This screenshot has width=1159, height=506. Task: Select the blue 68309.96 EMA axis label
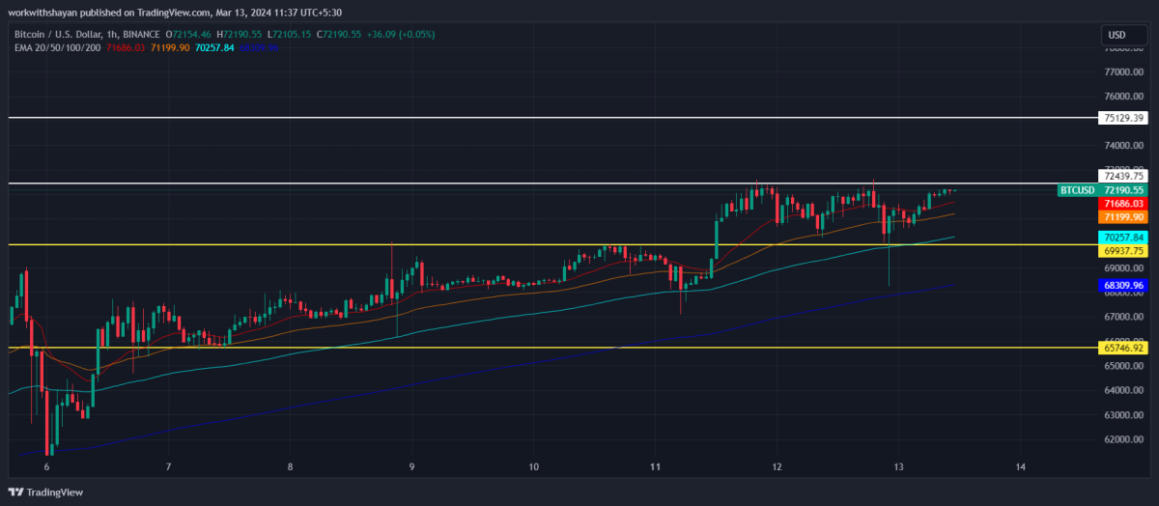(x=1122, y=285)
